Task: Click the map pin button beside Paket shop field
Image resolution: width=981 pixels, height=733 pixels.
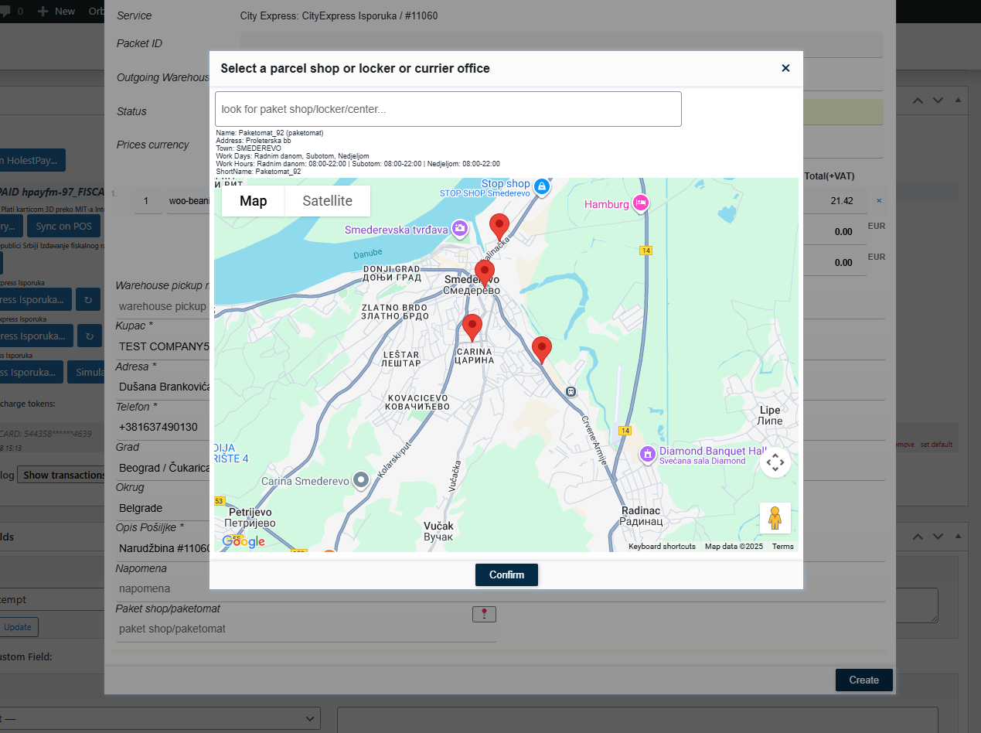Action: pyautogui.click(x=484, y=614)
